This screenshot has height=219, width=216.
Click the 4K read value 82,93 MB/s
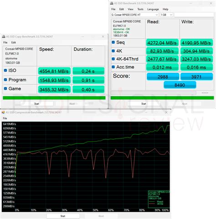click(162, 51)
